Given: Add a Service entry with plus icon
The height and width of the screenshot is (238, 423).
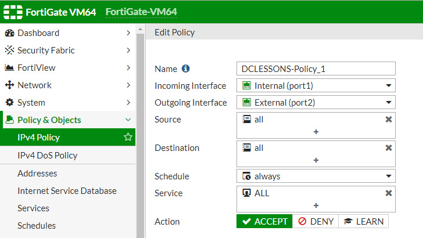Looking at the screenshot, I should [316, 205].
